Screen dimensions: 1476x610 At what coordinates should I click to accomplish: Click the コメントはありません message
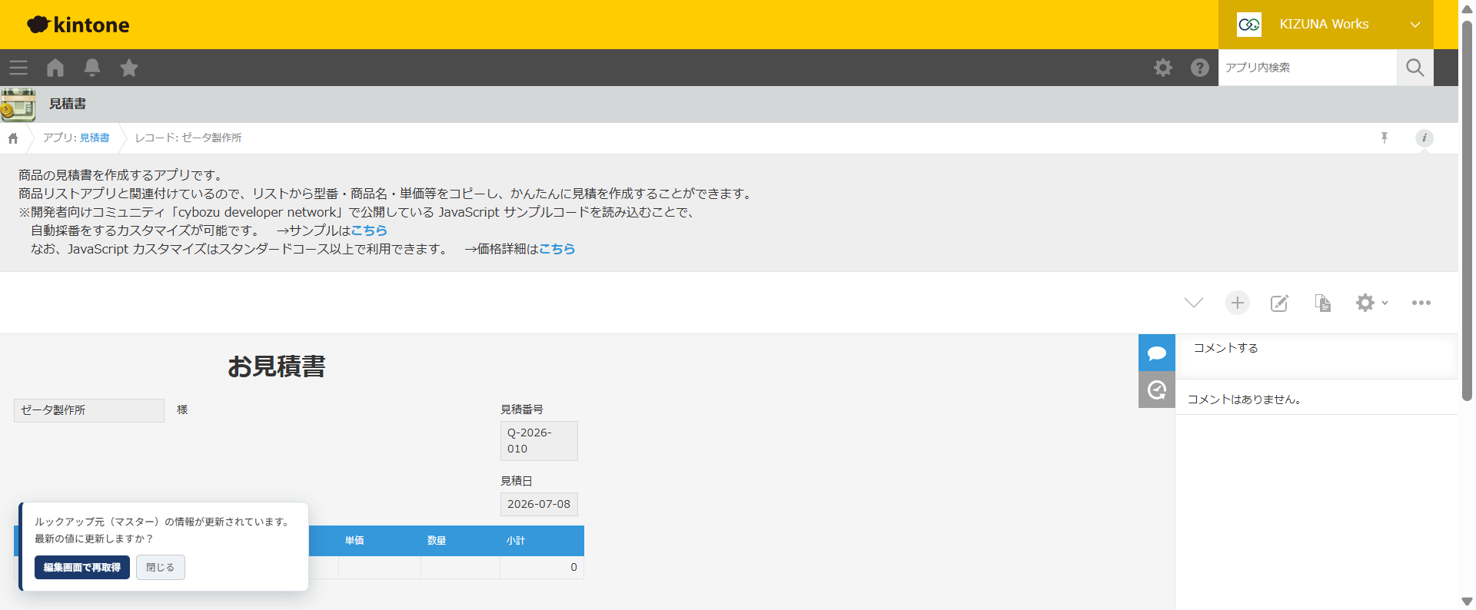coord(1244,399)
